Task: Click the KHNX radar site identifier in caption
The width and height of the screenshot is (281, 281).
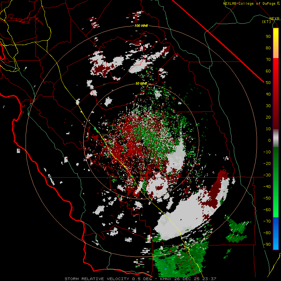Action: 167,279
